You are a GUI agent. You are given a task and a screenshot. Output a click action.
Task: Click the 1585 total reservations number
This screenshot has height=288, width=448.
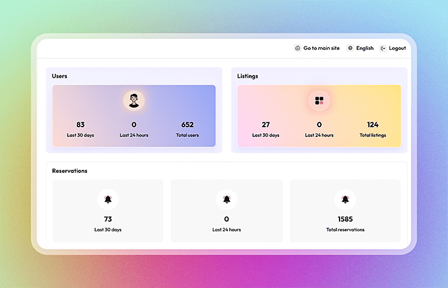[x=345, y=219]
